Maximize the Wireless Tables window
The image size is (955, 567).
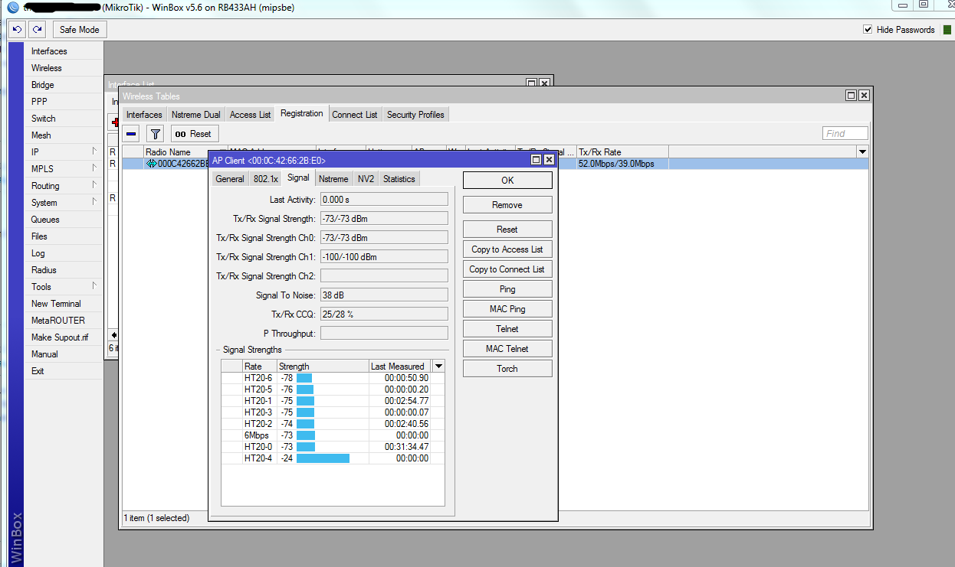851,96
